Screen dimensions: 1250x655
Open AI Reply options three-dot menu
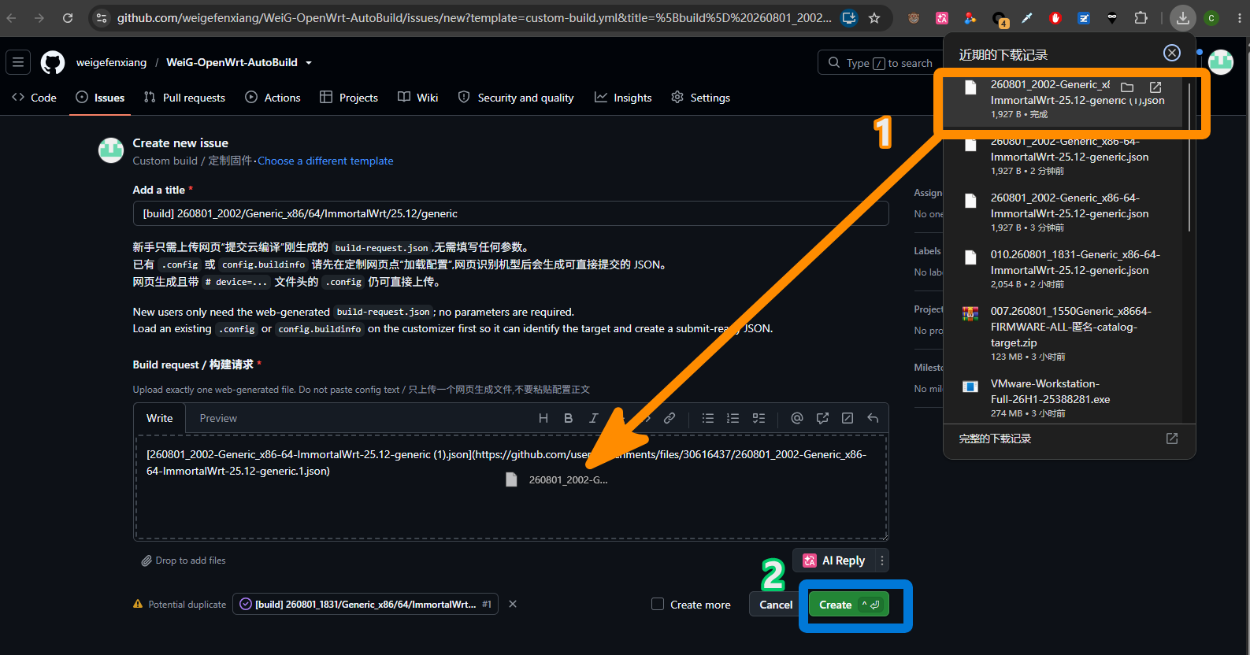point(882,561)
